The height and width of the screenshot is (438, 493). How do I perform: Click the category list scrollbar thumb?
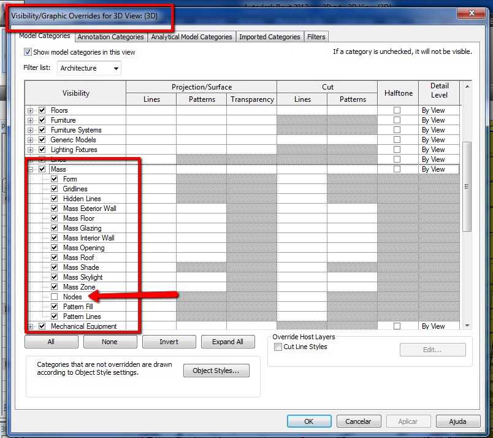click(x=467, y=186)
